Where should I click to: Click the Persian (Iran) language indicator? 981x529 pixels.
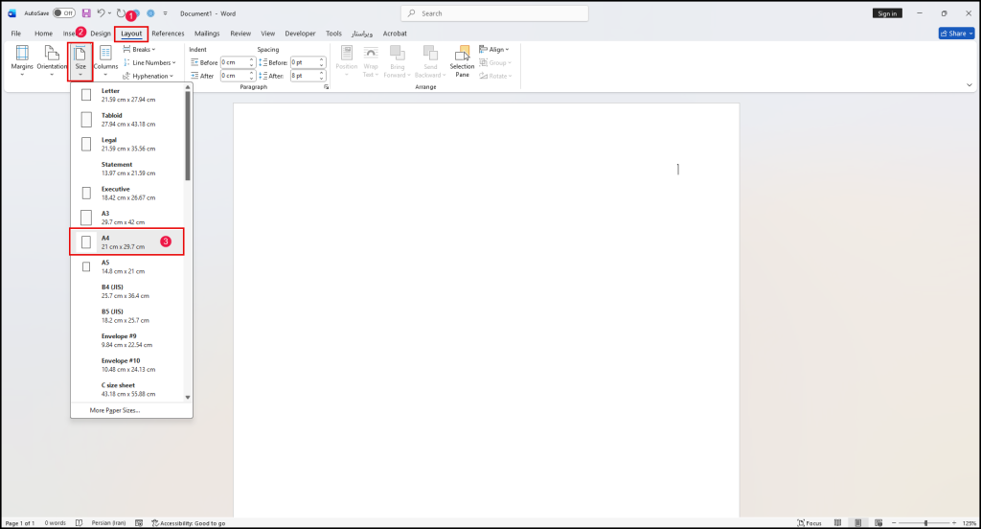(x=109, y=522)
